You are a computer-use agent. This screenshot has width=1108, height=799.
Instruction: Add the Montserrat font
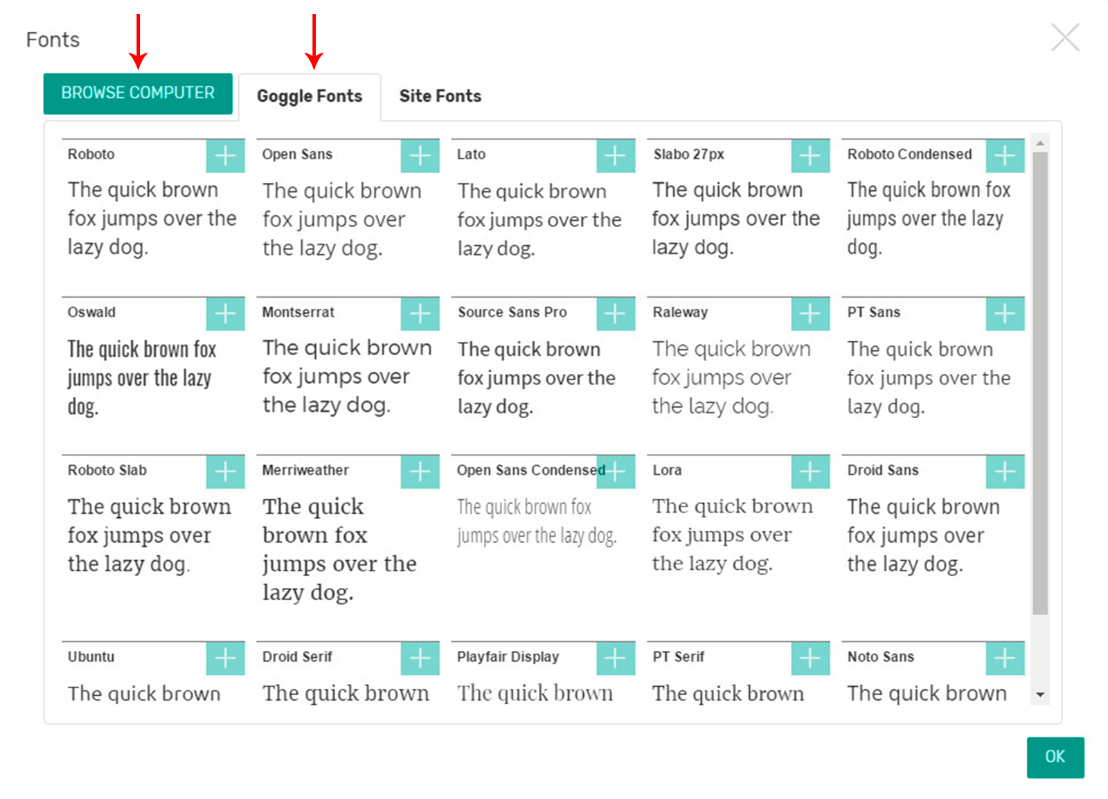coord(420,314)
